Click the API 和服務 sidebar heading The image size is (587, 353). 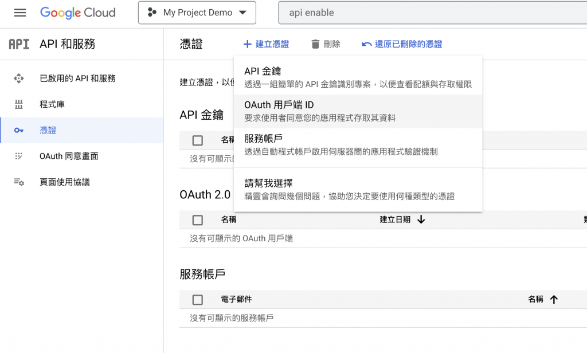pos(68,44)
